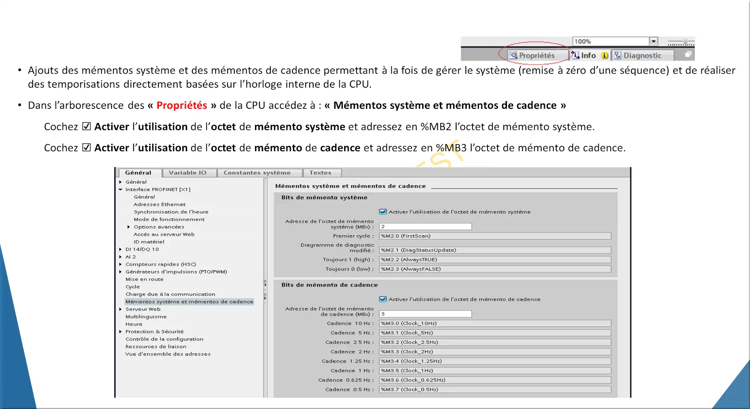Image resolution: width=750 pixels, height=409 pixels.
Task: Expand Générateurs d'impulsions (PTO/PWM) node
Action: tap(120, 272)
